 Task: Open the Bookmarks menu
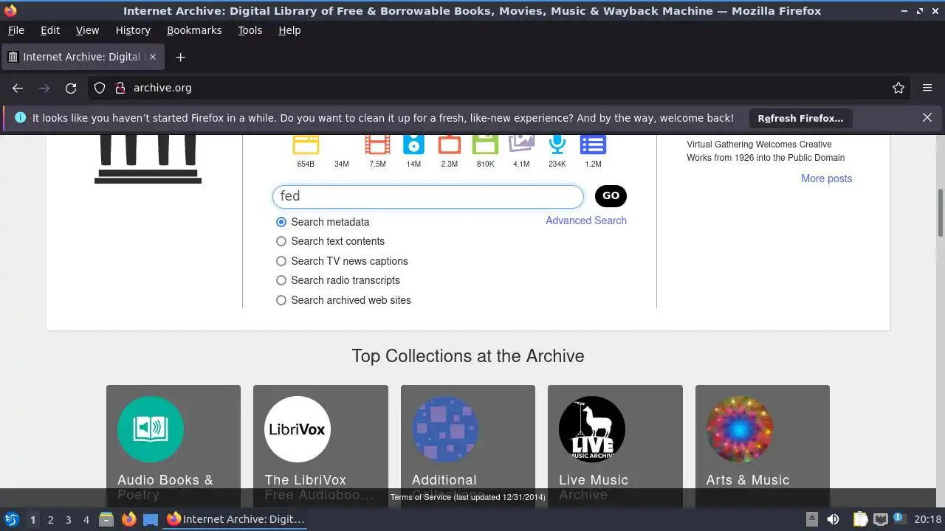194,30
